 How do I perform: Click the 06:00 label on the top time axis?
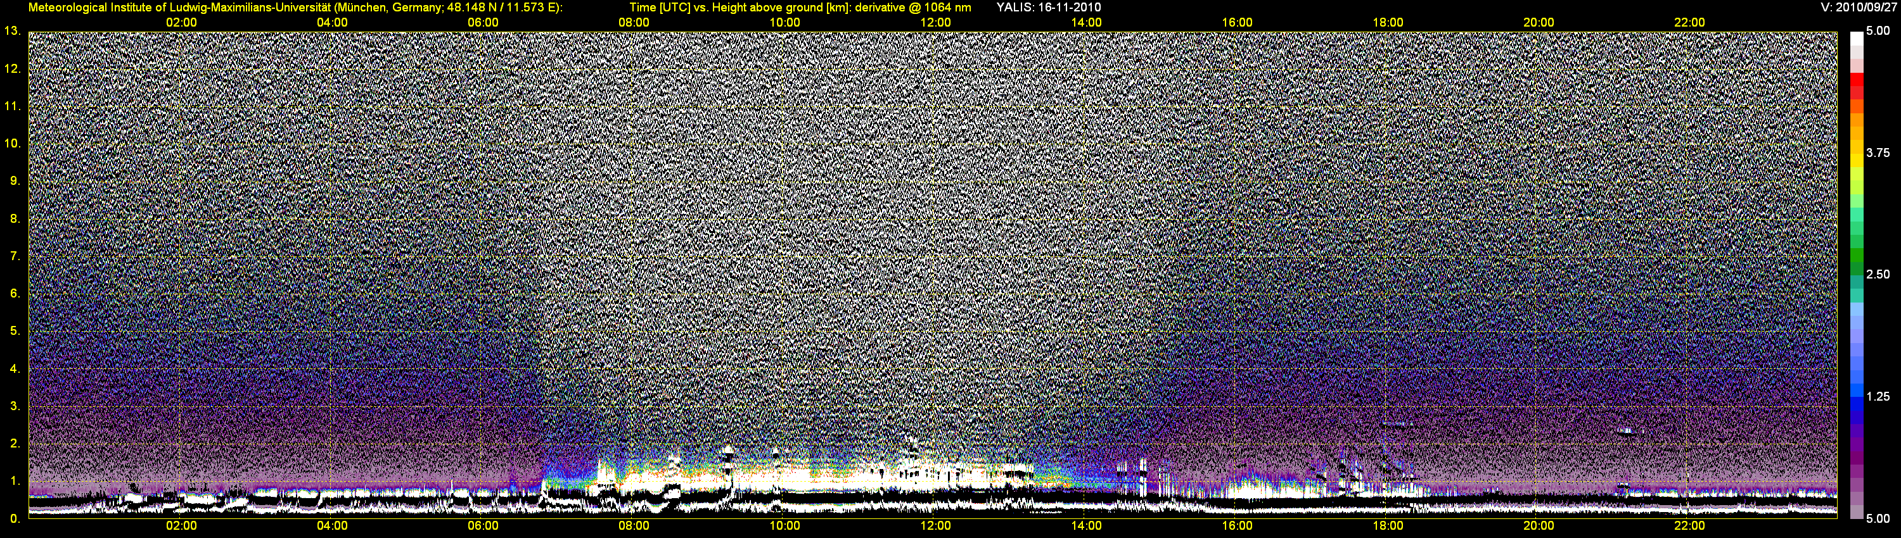pyautogui.click(x=483, y=23)
